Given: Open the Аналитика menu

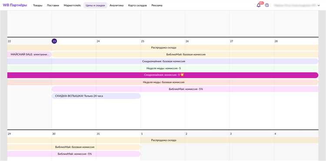Looking at the screenshot, I should [116, 5].
